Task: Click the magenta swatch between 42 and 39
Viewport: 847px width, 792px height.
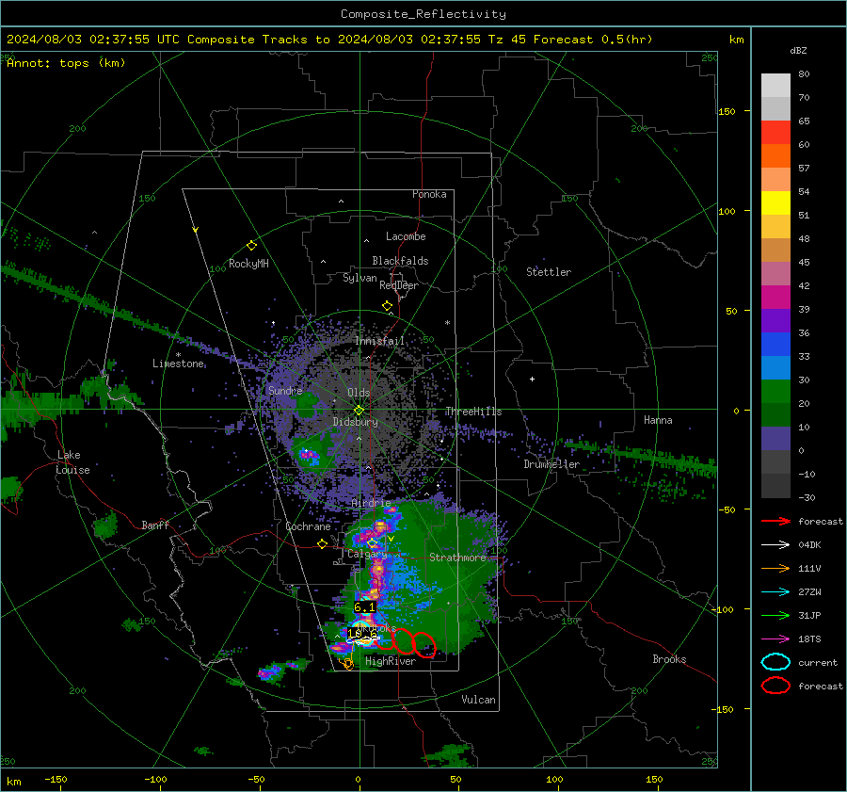Action: pos(775,298)
